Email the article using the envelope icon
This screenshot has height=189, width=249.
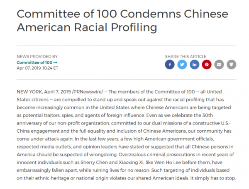(219, 65)
